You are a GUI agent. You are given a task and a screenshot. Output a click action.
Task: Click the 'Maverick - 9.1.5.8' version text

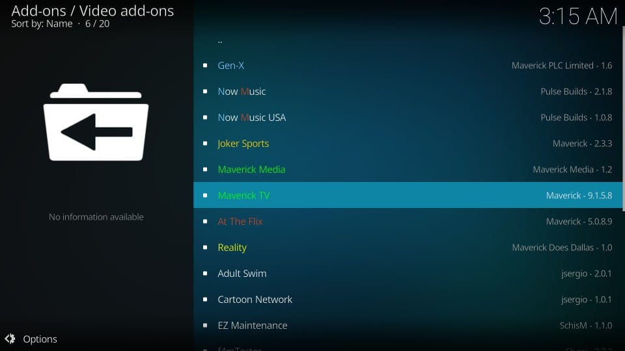pyautogui.click(x=579, y=196)
